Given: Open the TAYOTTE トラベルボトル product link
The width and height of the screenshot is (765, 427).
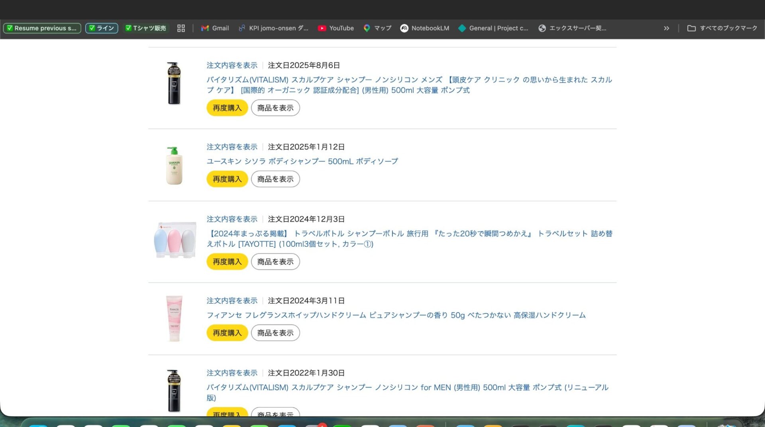Looking at the screenshot, I should [409, 239].
